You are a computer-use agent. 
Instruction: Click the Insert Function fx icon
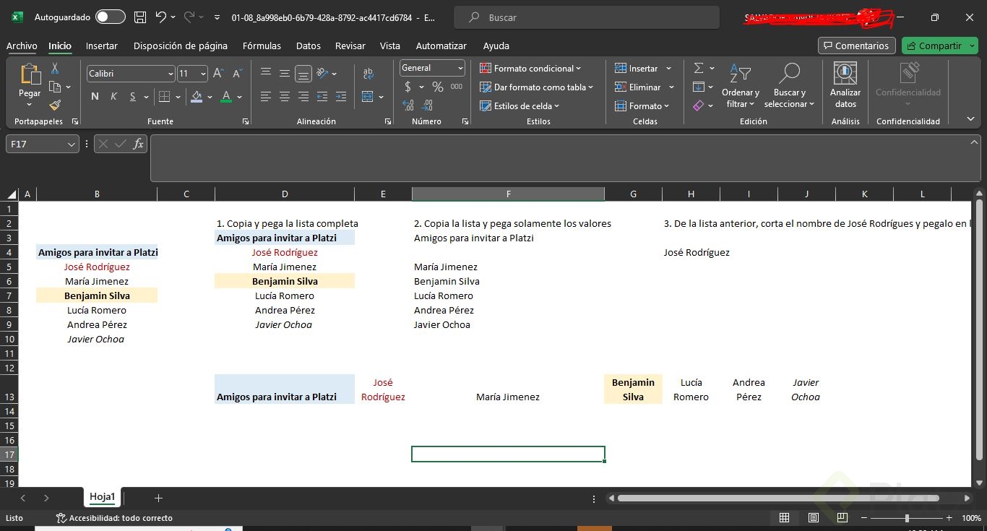(139, 144)
